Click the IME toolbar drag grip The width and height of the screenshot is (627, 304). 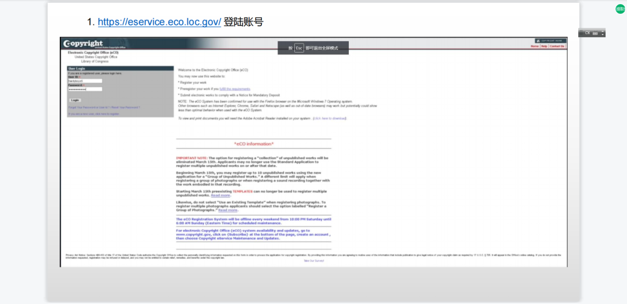[581, 32]
